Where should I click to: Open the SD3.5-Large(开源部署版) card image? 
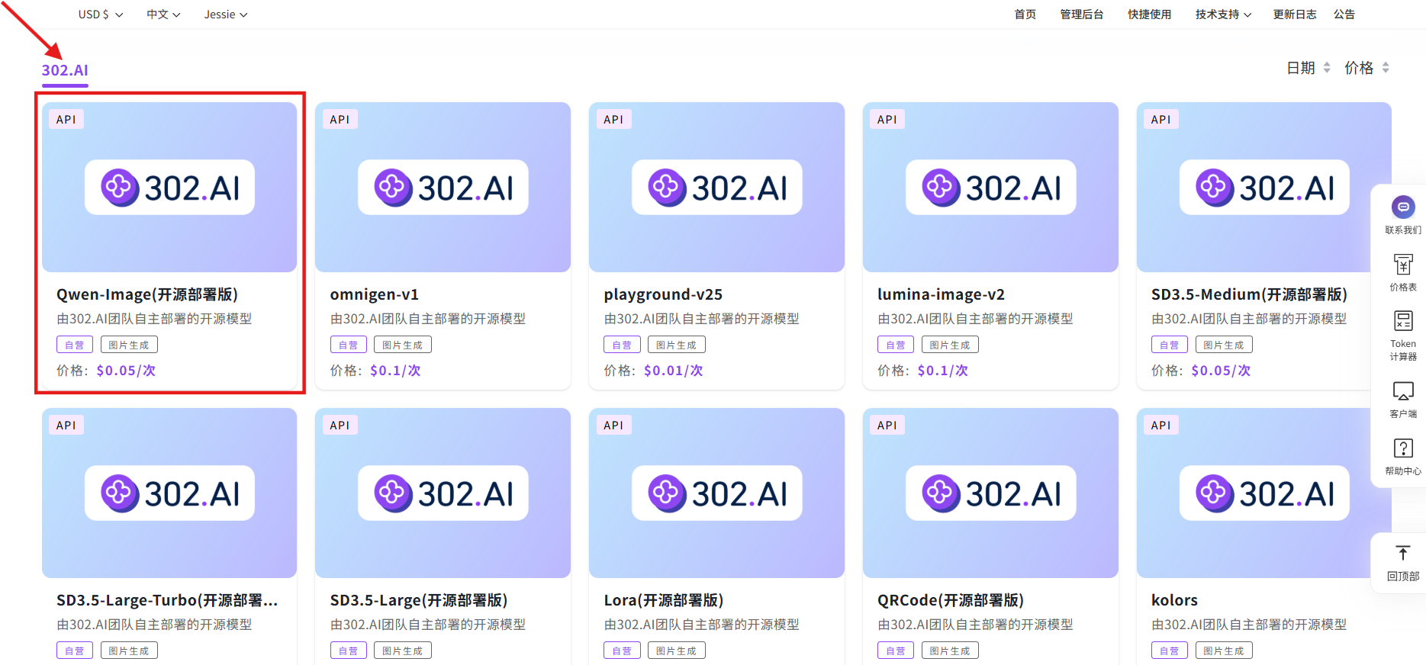coord(443,493)
